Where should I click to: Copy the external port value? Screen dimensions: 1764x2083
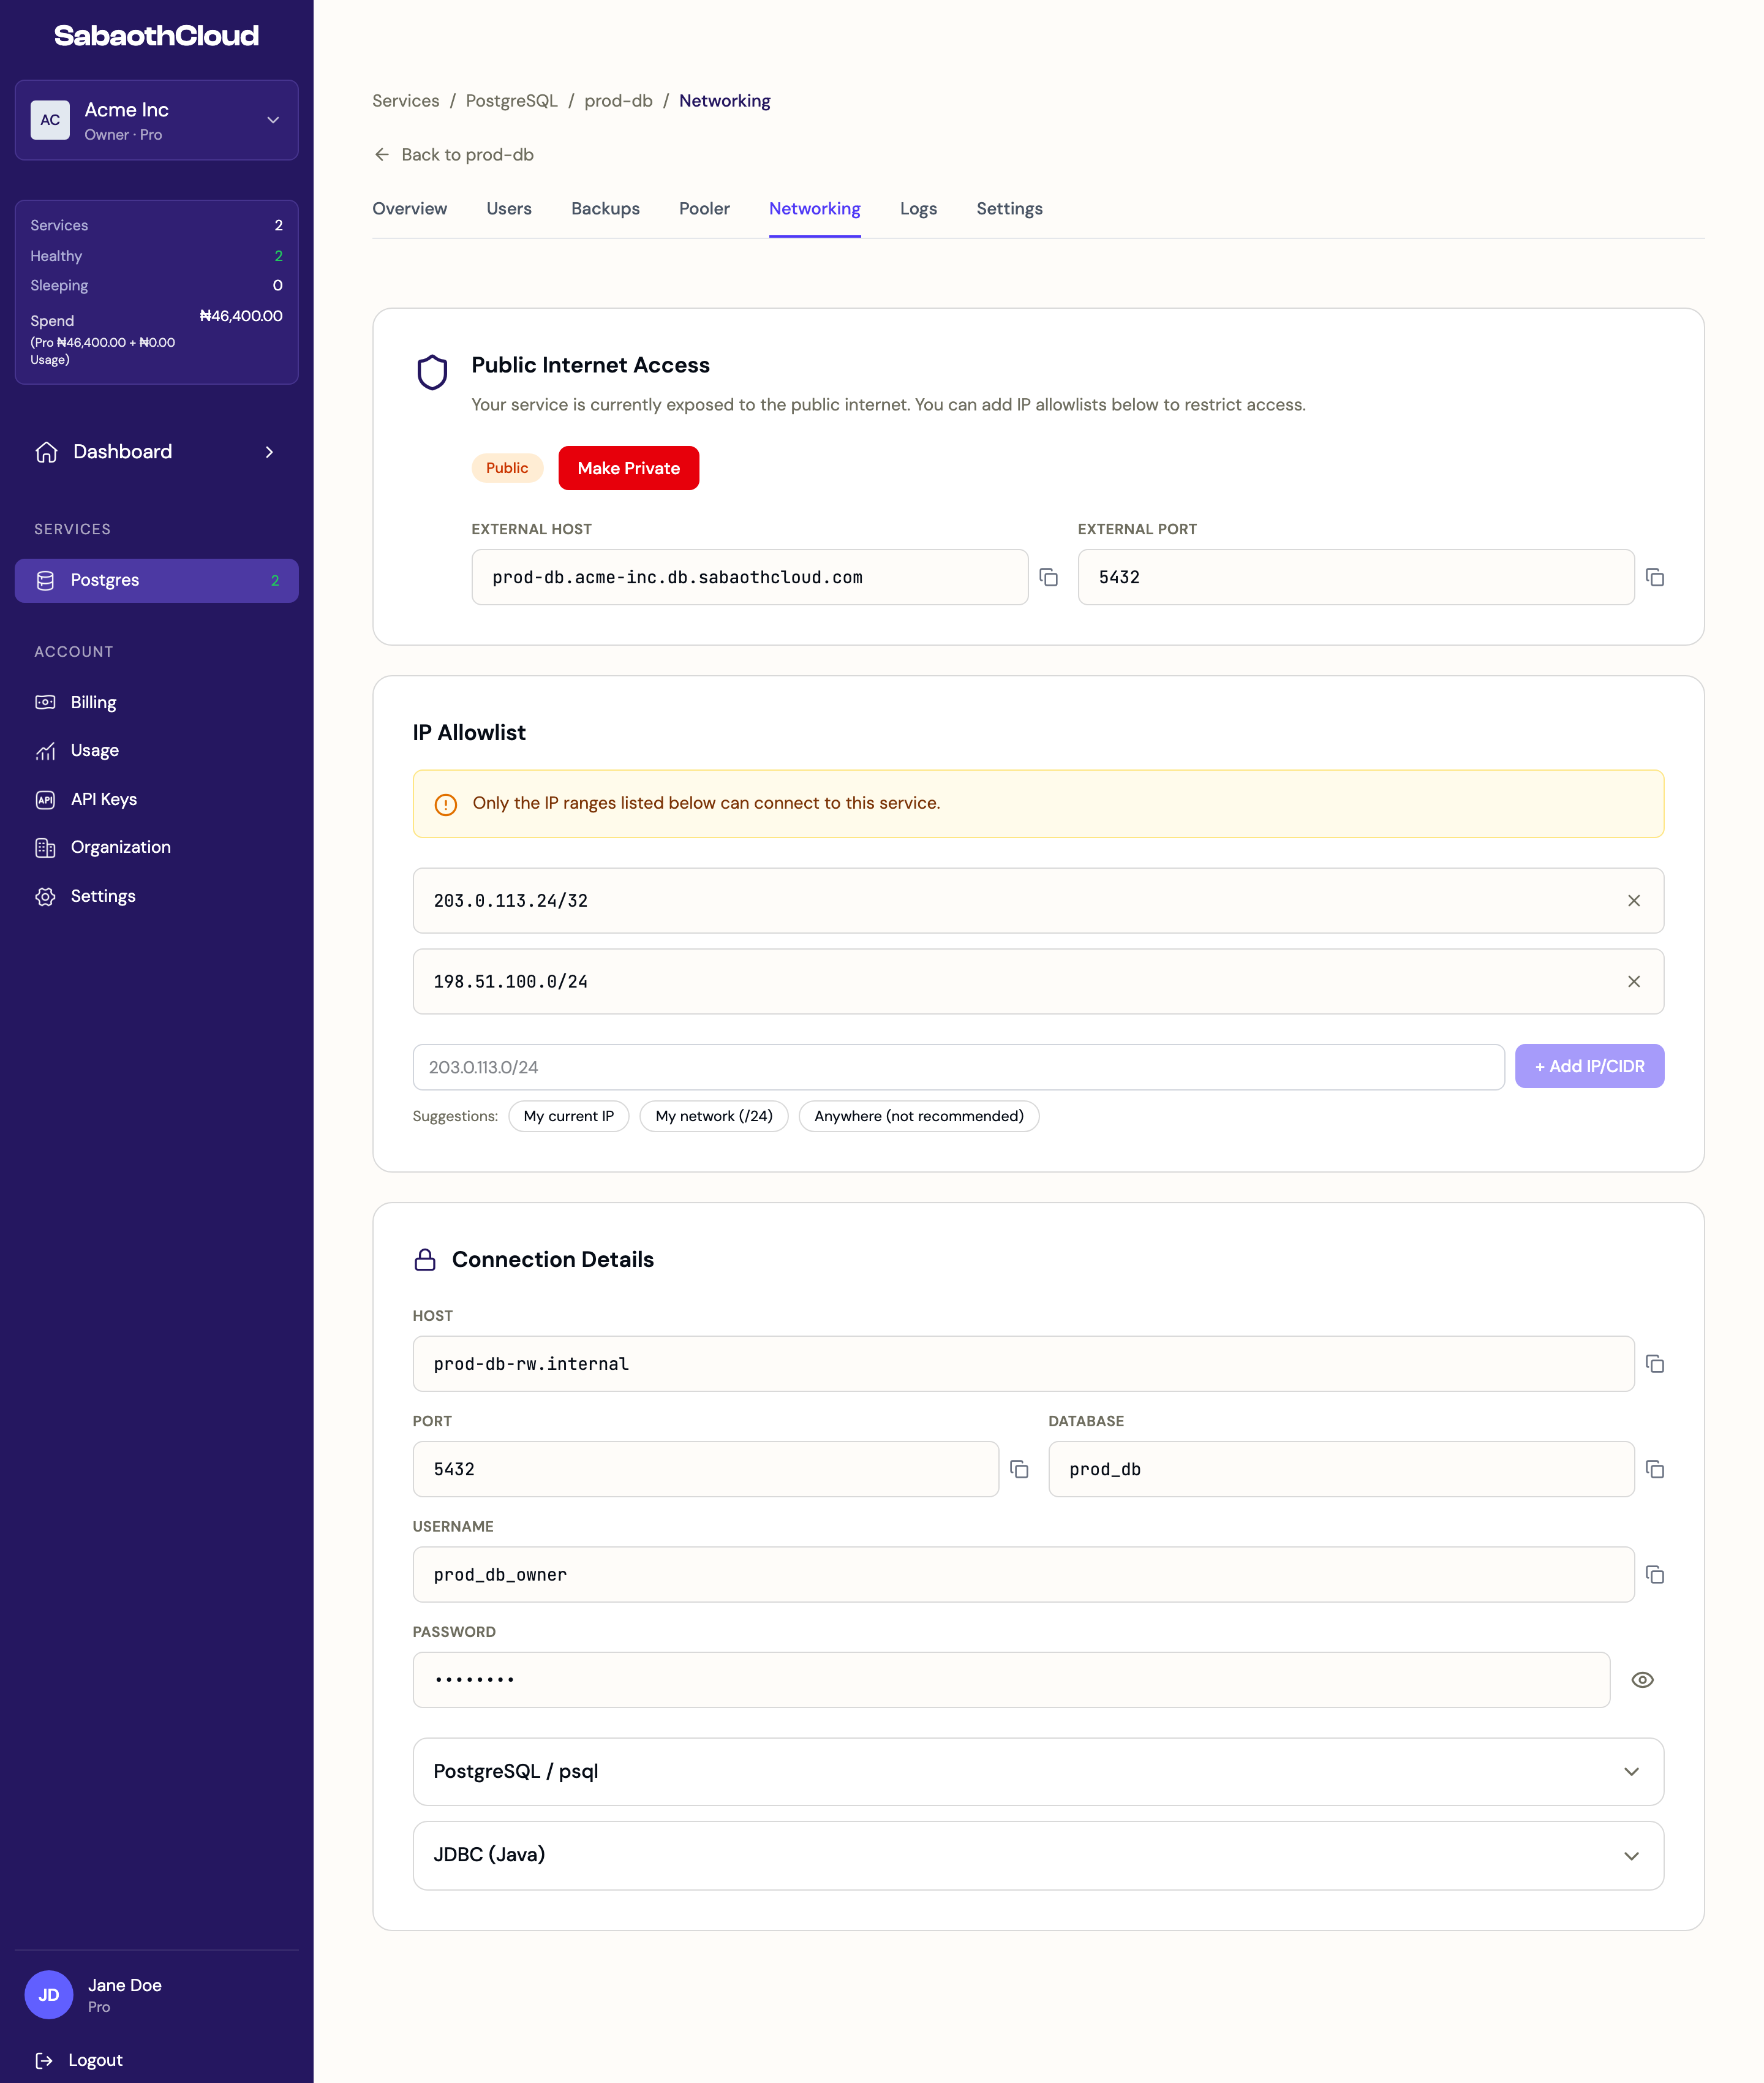[x=1655, y=577]
